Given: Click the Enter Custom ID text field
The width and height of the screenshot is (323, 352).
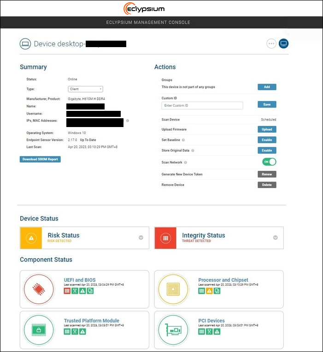Looking at the screenshot, I should click(202, 106).
